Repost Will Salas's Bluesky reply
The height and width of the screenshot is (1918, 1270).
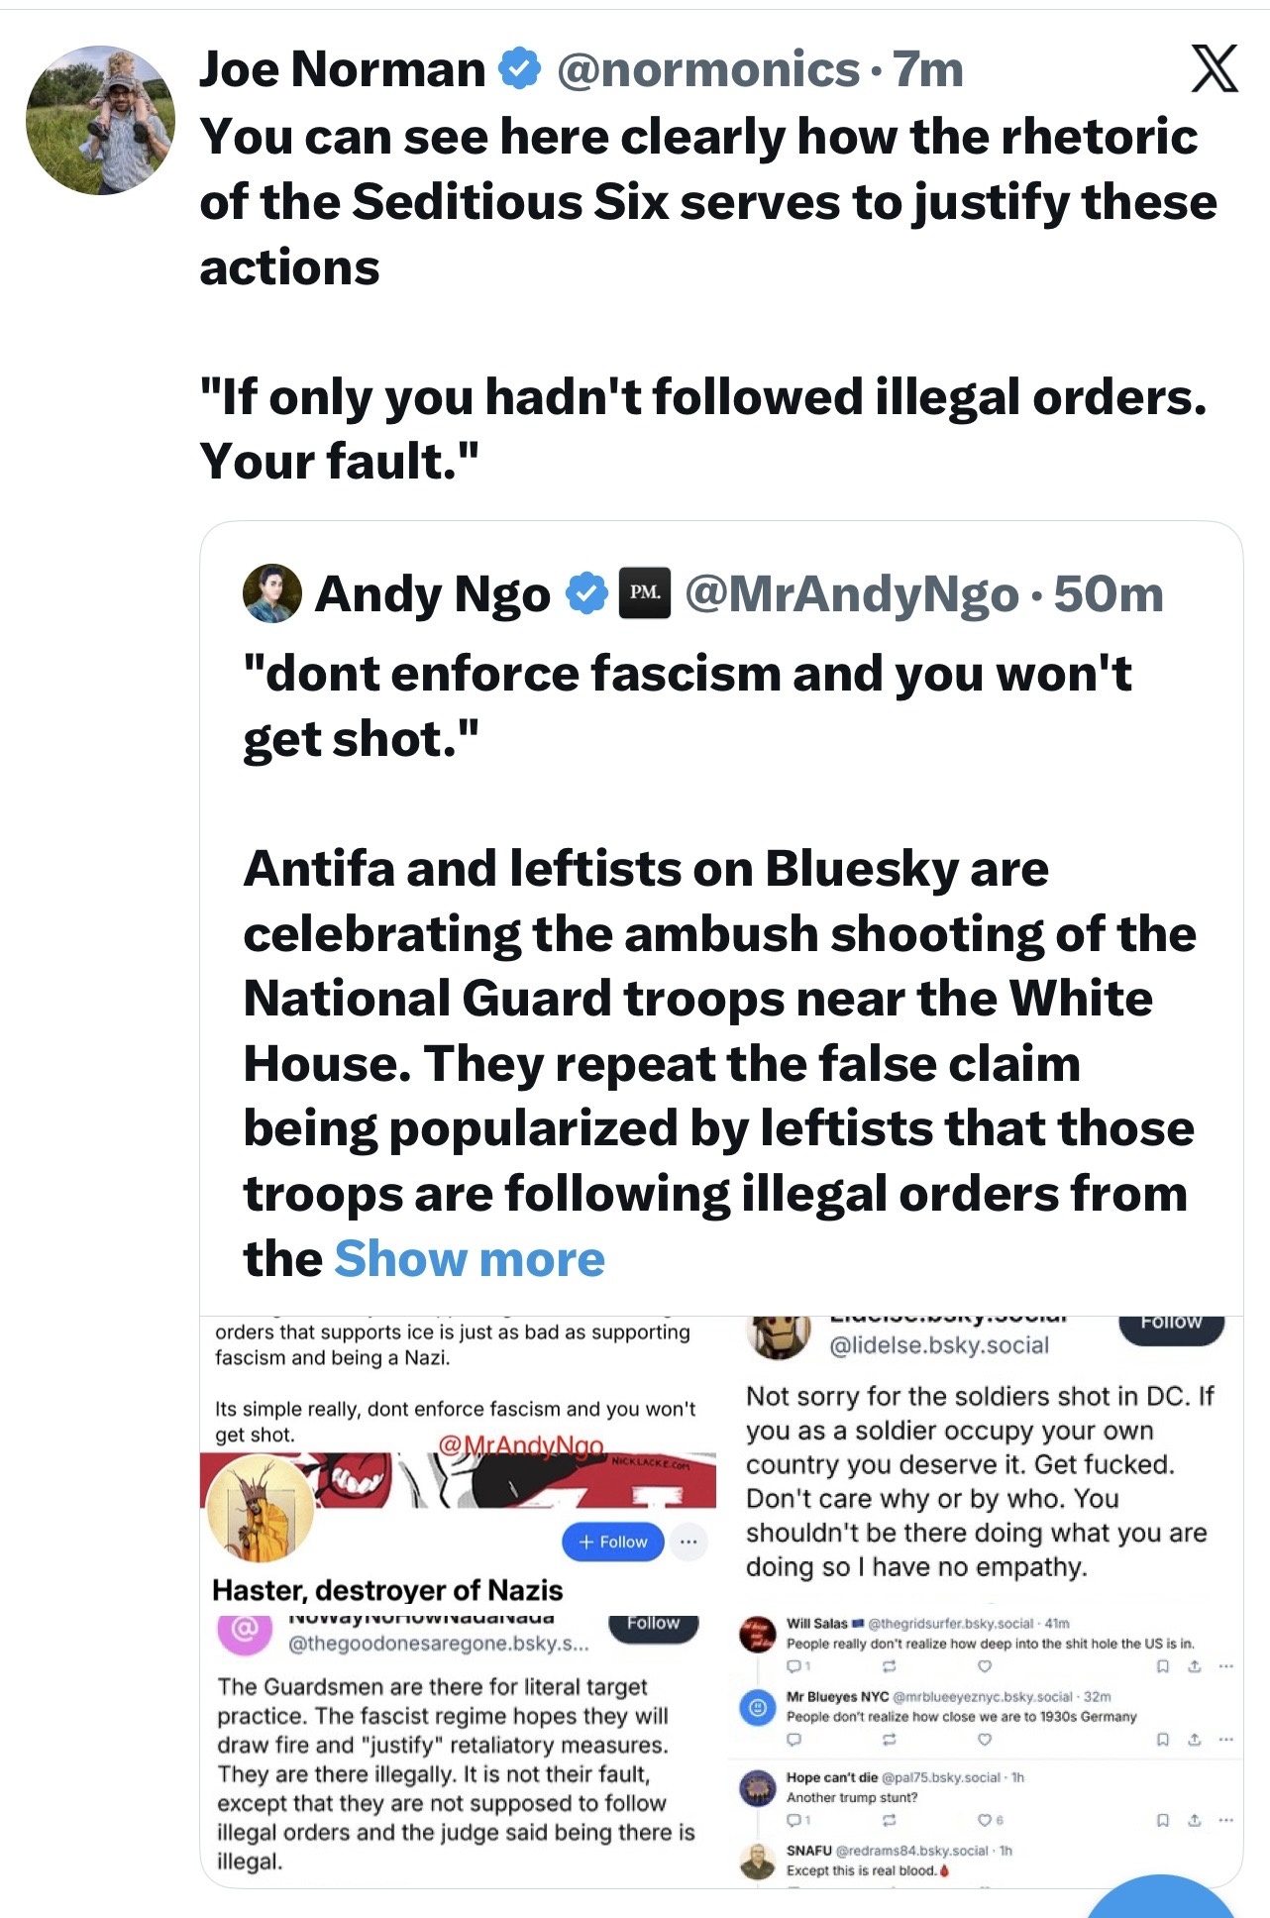[889, 1666]
